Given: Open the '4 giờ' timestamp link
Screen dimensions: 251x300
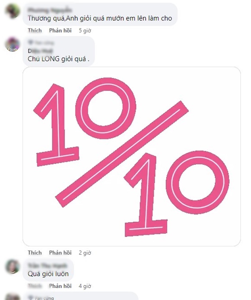Looking at the screenshot, I should point(85,286).
